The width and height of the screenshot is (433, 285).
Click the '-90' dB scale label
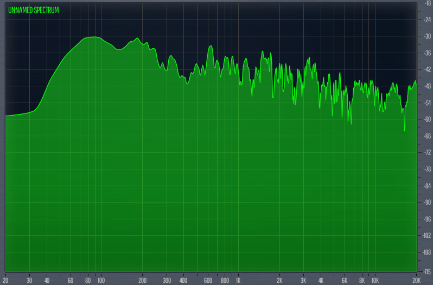pyautogui.click(x=427, y=202)
